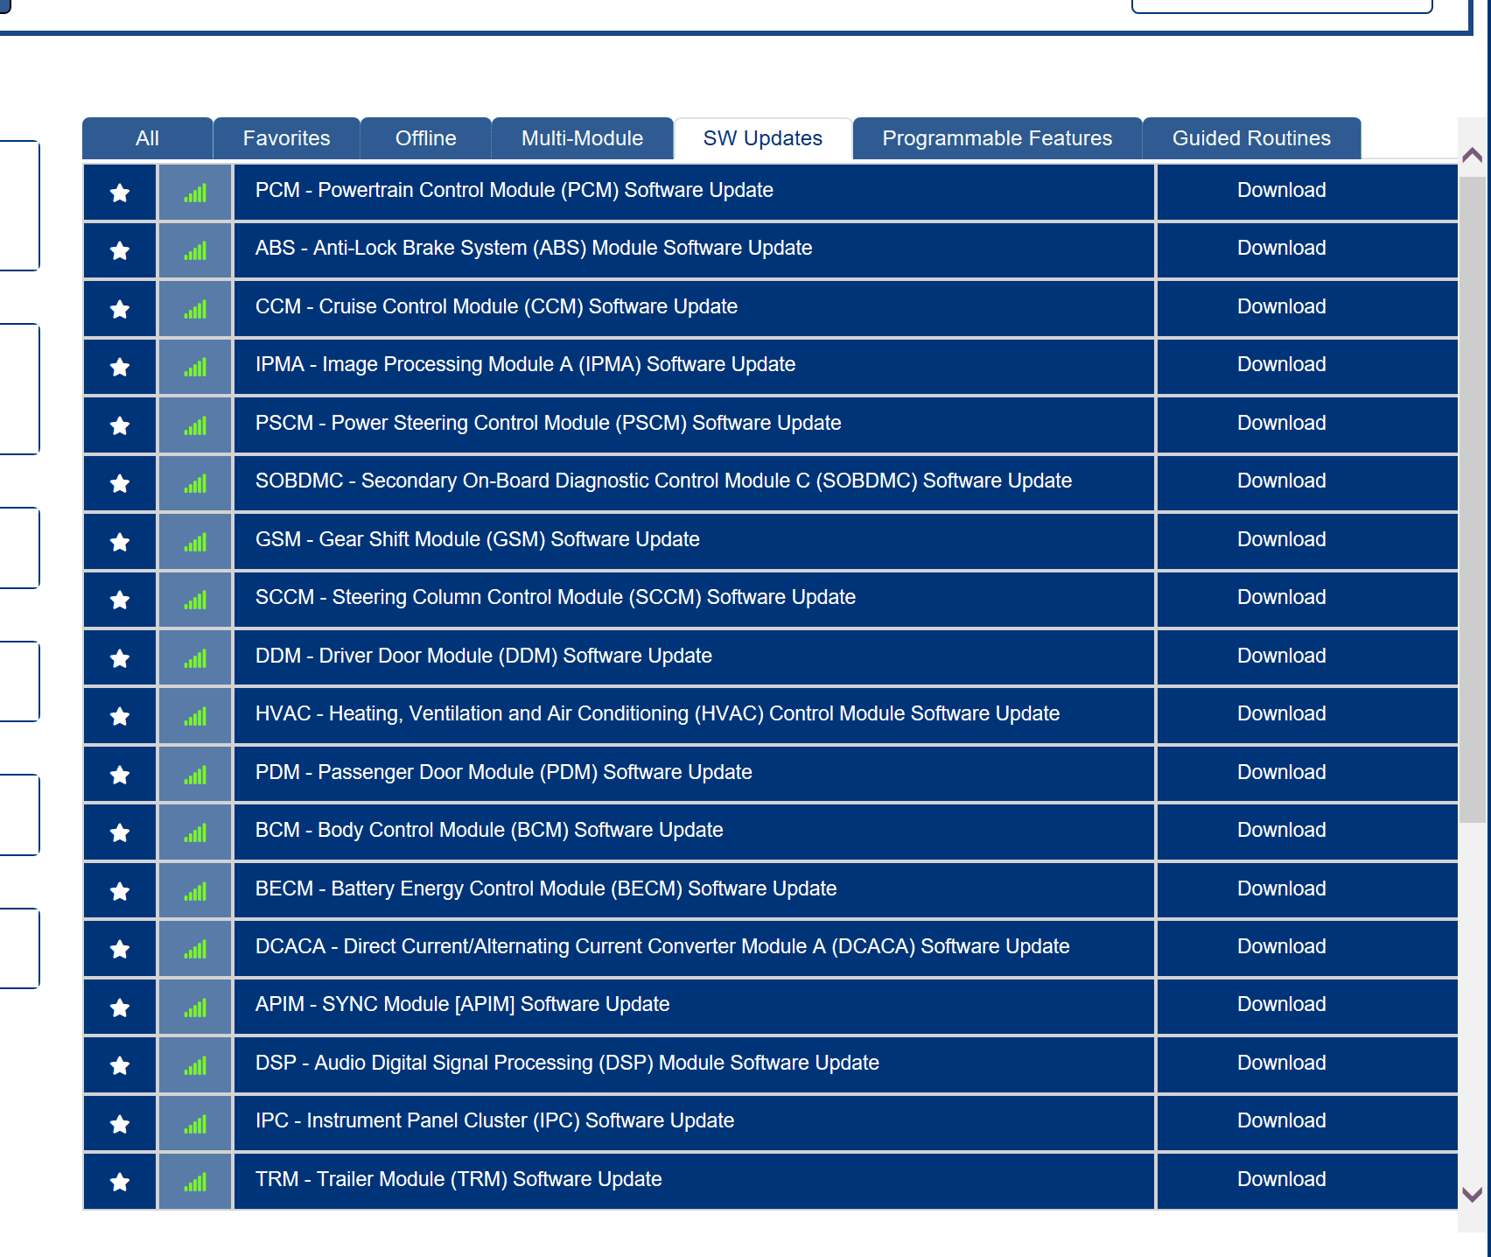The image size is (1491, 1257).
Task: Click signal icon for BECM Battery Energy row
Action: pos(195,891)
